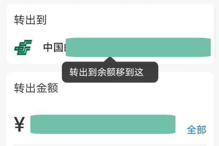
Task: Click the 转出到 section heading
Action: click(30, 20)
